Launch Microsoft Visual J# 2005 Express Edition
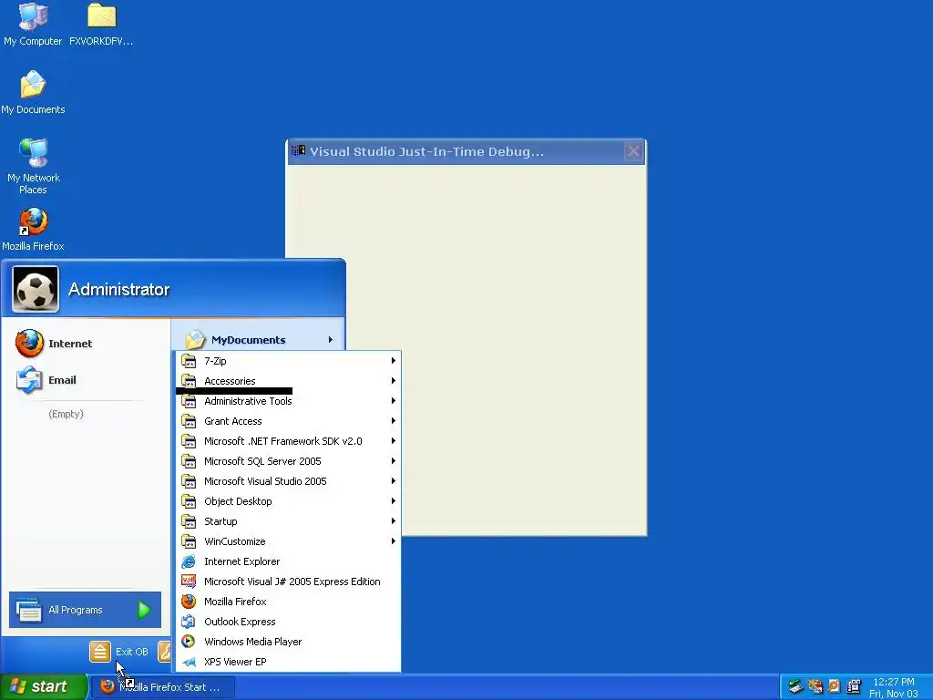 point(289,582)
